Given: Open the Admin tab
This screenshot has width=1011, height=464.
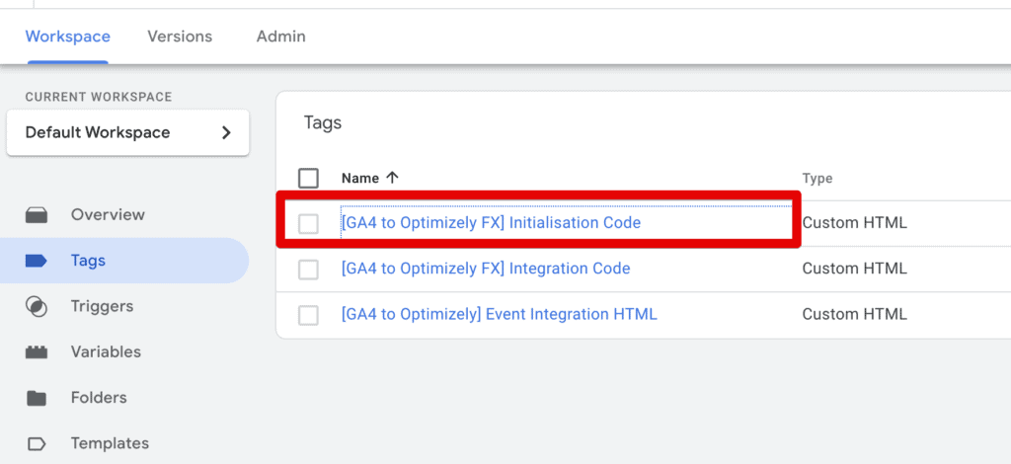Looking at the screenshot, I should [x=281, y=37].
